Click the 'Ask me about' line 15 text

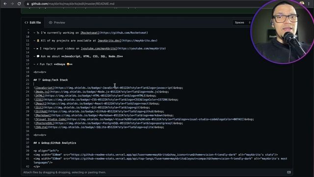click(78, 57)
